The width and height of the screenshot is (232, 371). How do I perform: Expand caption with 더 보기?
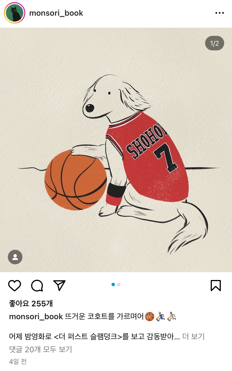193,337
